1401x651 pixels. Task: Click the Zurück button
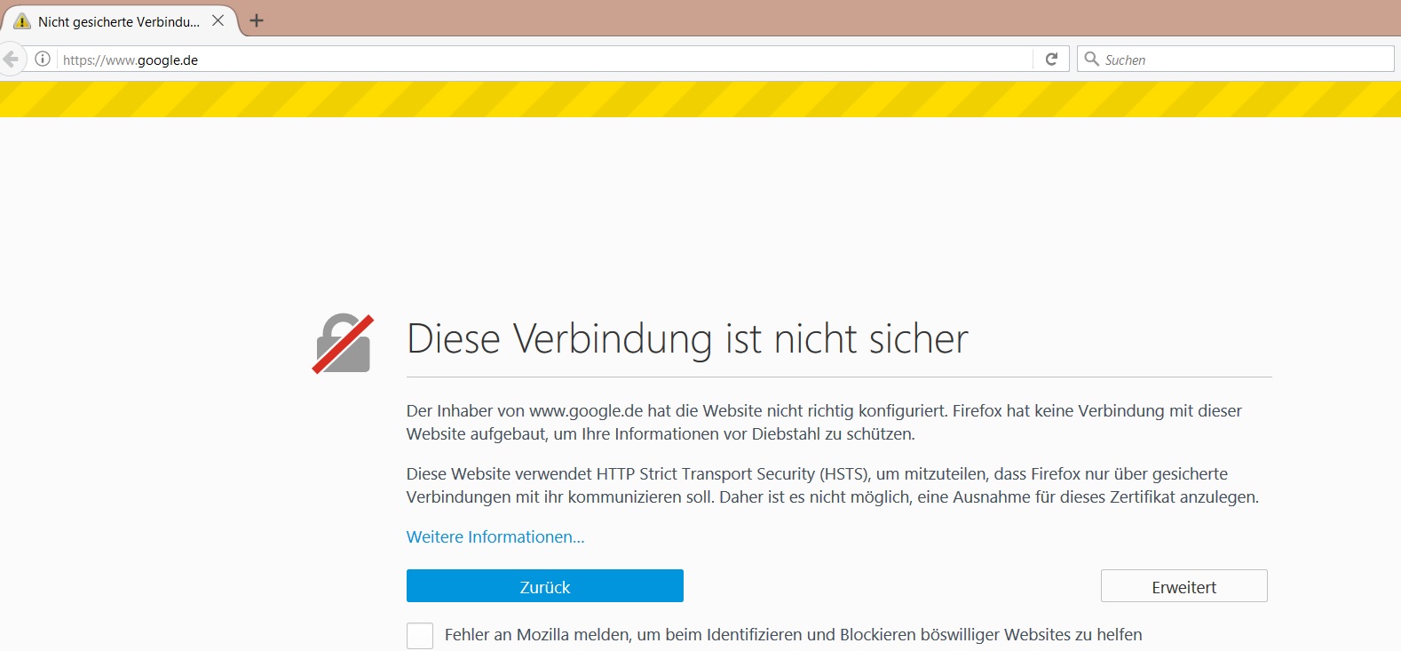545,586
